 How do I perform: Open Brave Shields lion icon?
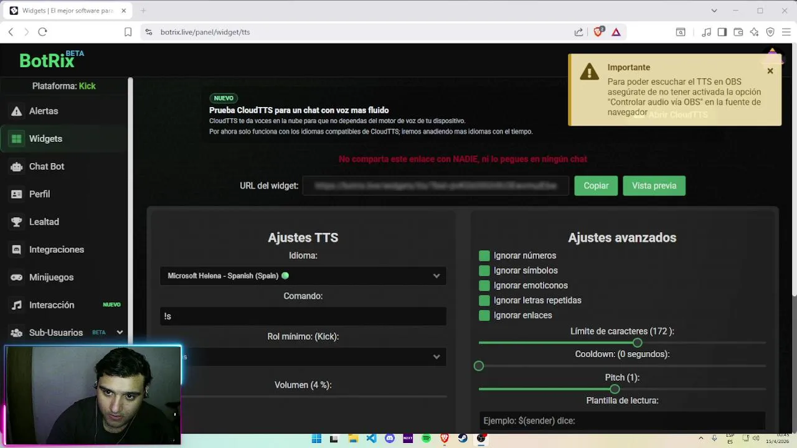599,32
